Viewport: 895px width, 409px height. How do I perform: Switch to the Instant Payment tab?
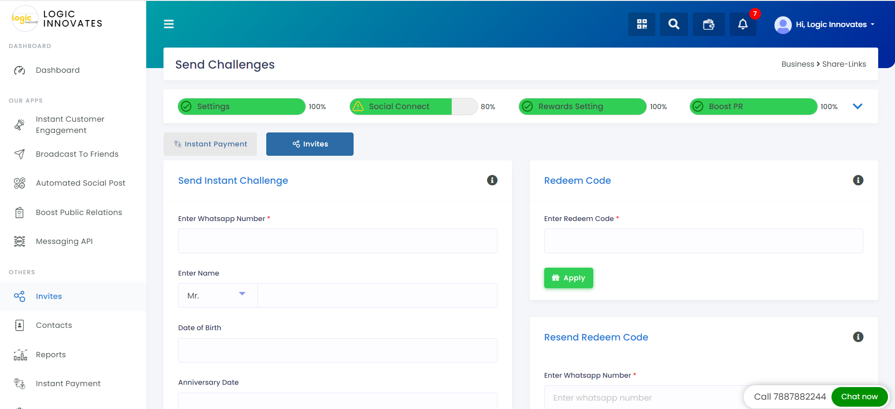pos(210,144)
